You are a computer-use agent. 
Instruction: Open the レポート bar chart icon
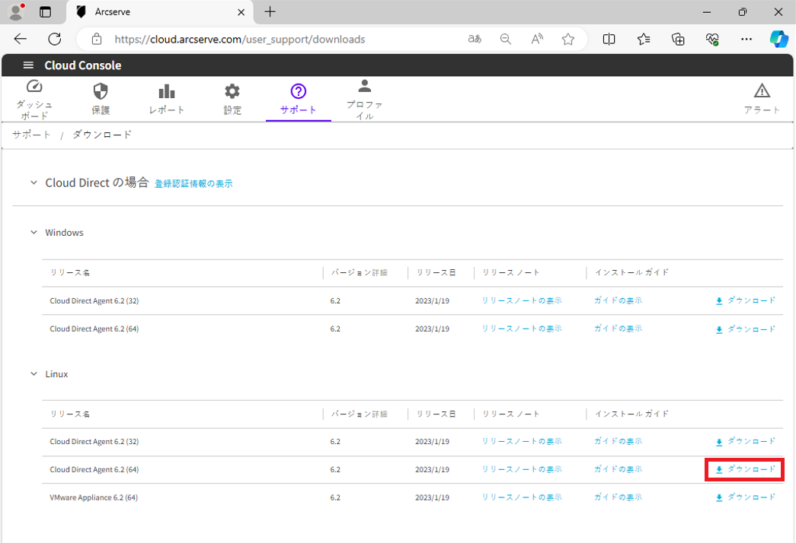167,92
